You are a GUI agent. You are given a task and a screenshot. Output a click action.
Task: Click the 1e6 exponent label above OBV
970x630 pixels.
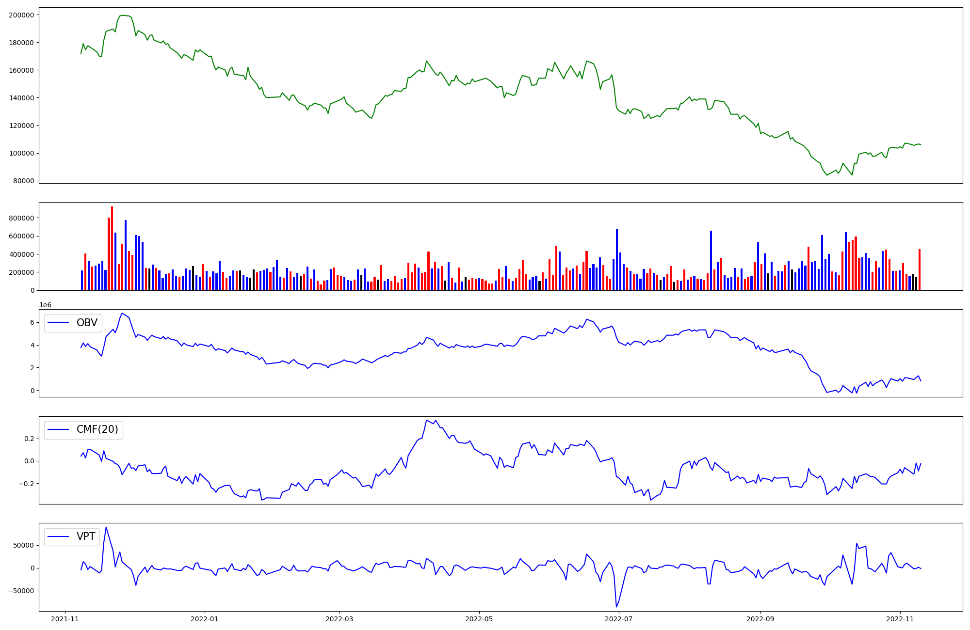45,305
